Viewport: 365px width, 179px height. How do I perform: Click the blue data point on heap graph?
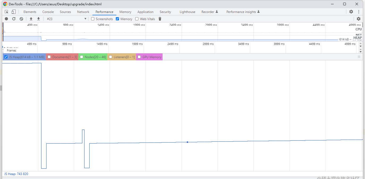187,142
